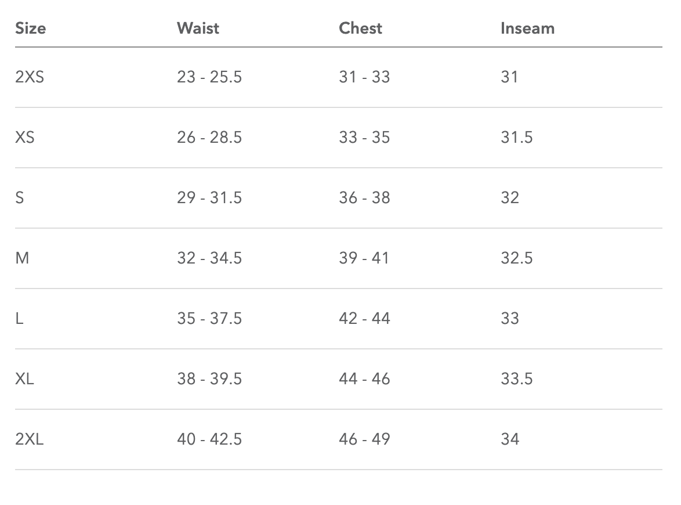Click the Inseam column header
This screenshot has height=505, width=681.
(x=528, y=28)
